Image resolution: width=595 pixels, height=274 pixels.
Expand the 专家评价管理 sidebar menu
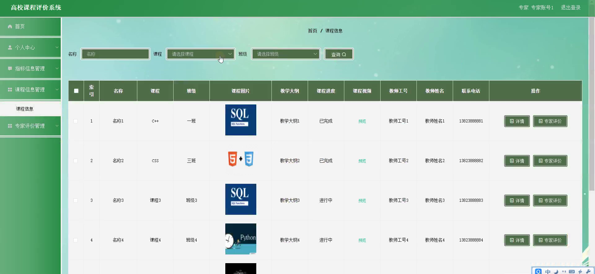[x=30, y=126]
